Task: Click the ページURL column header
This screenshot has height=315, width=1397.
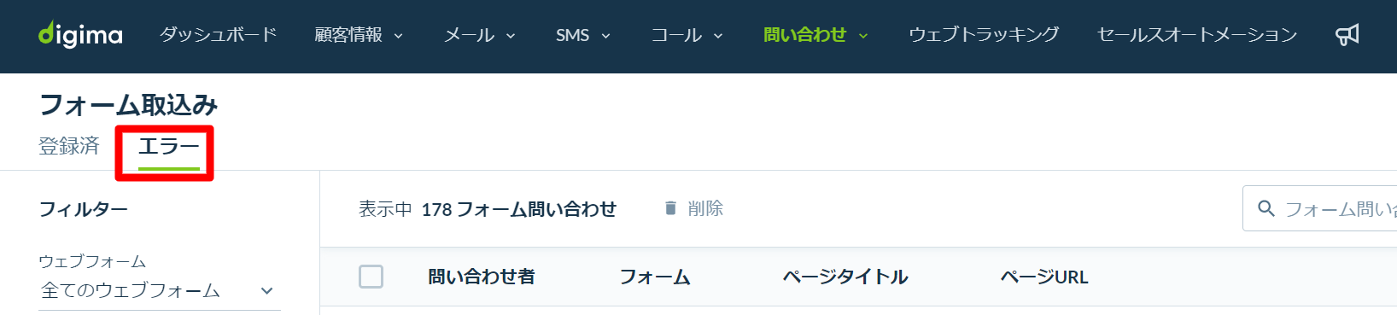Action: (x=1043, y=277)
